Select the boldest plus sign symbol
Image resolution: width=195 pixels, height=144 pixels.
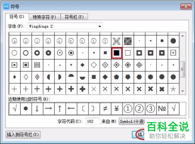83,89
